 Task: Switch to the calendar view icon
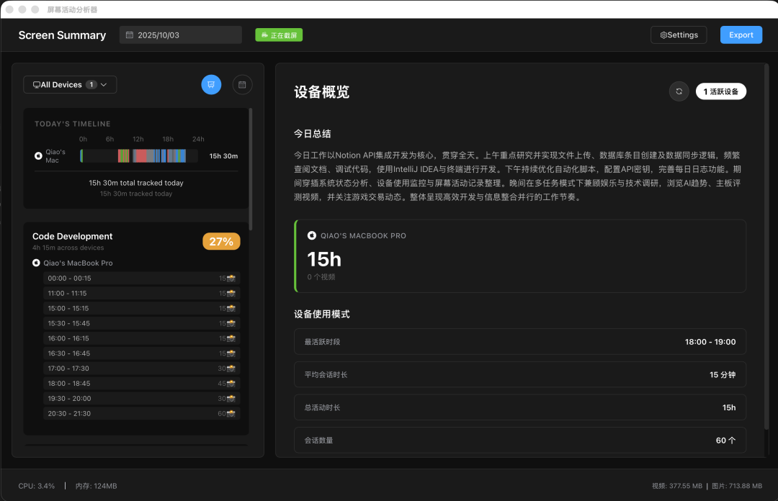(242, 85)
